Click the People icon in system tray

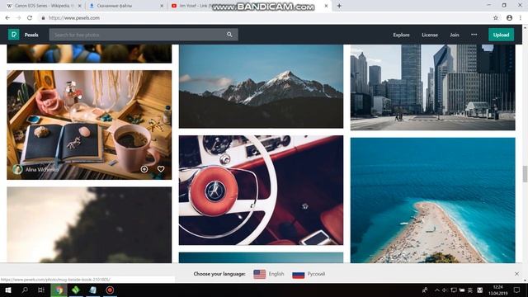click(x=425, y=290)
